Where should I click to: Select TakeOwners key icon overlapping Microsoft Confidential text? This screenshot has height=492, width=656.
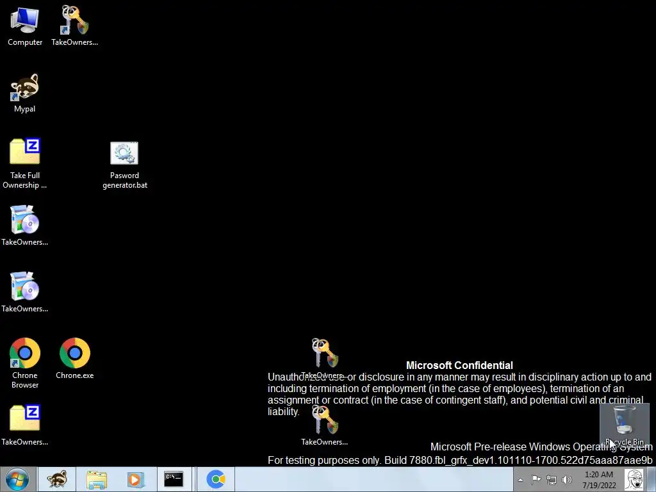tap(325, 359)
